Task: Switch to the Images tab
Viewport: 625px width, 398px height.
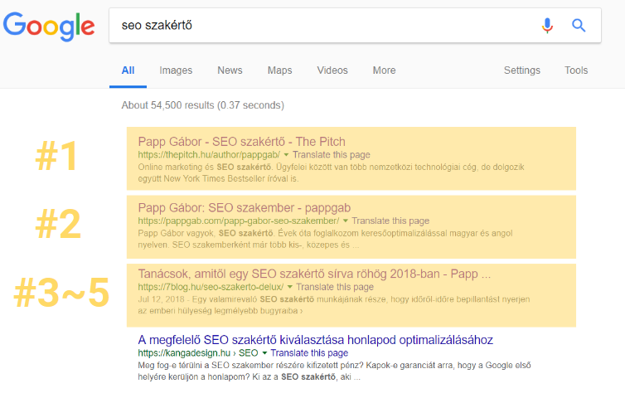Action: 176,70
